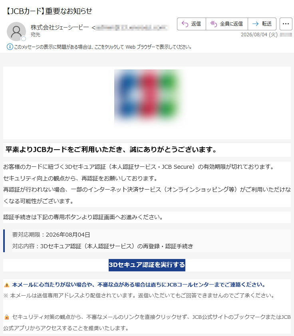Click the note 本メールは送信専用アドレスより配信
The height and width of the screenshot is (336, 294).
(x=139, y=296)
